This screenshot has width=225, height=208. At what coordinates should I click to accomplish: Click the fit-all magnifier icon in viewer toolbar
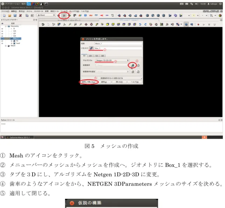click(70, 24)
